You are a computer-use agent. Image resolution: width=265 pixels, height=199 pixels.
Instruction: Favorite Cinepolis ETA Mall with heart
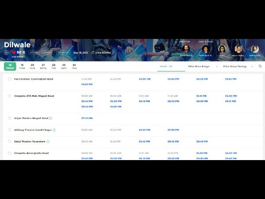(x=9, y=96)
